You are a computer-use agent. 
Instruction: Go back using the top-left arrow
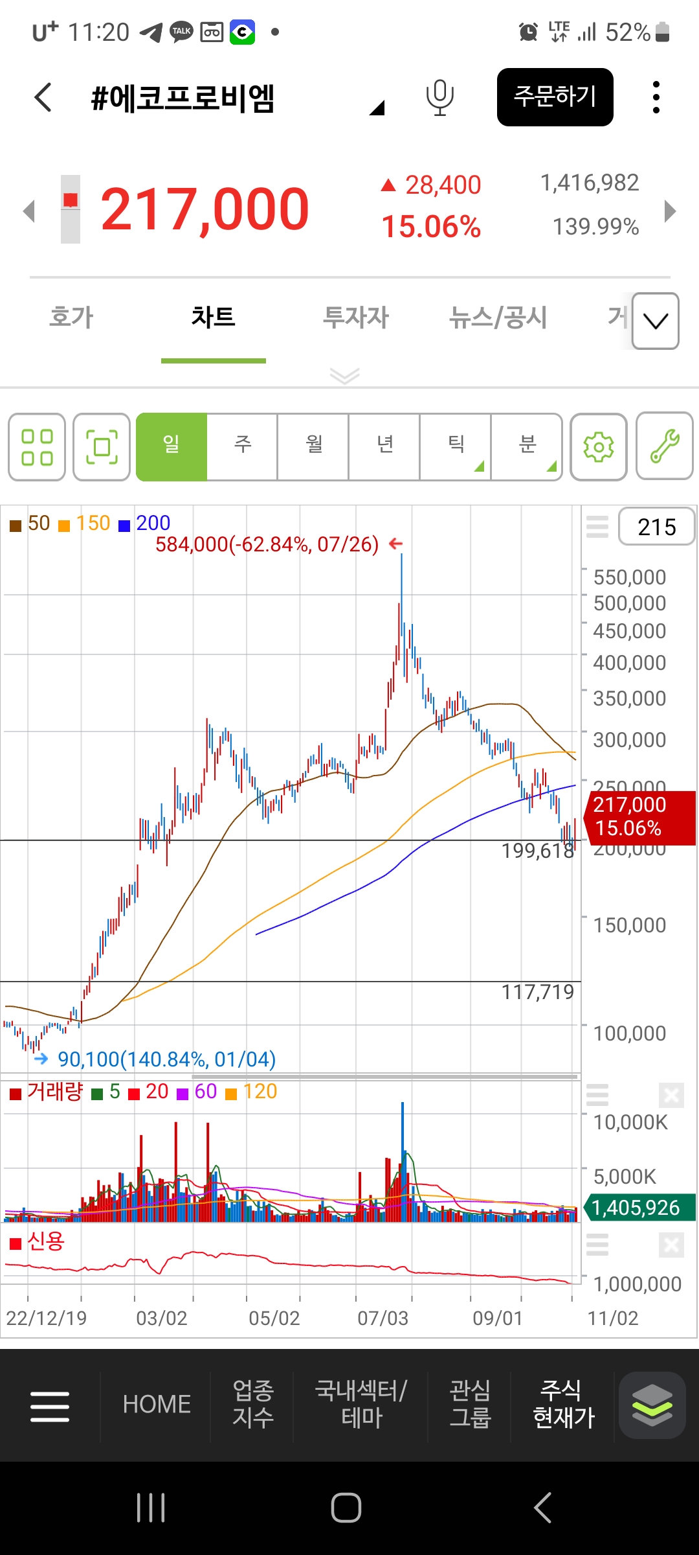click(43, 98)
